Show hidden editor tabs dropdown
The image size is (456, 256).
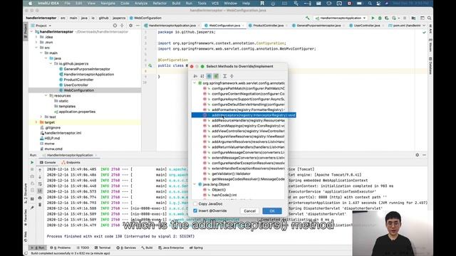(x=424, y=26)
